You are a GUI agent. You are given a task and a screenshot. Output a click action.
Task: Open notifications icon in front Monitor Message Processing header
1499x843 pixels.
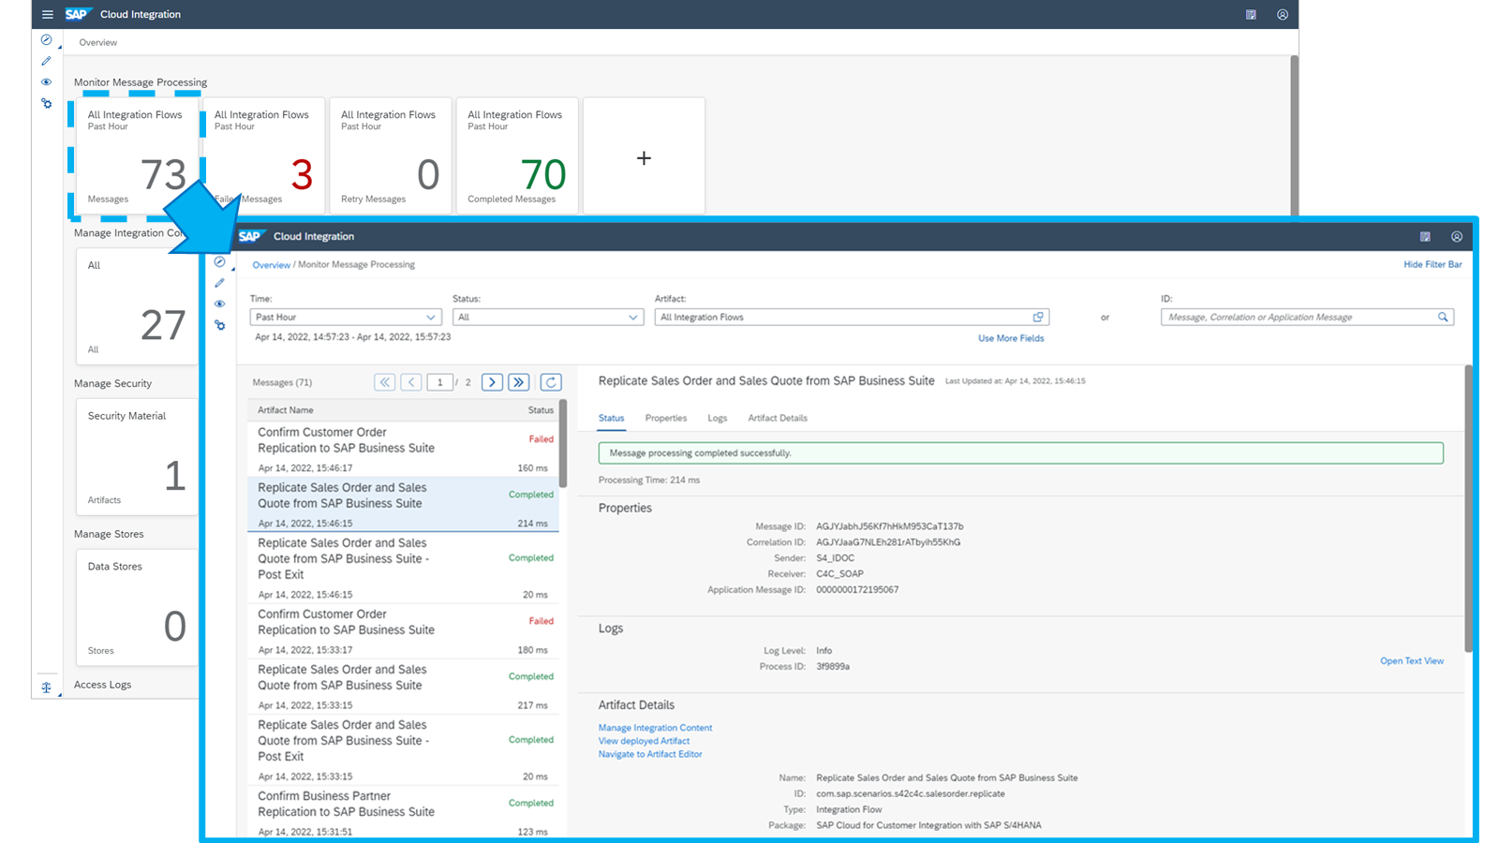pyautogui.click(x=1425, y=236)
